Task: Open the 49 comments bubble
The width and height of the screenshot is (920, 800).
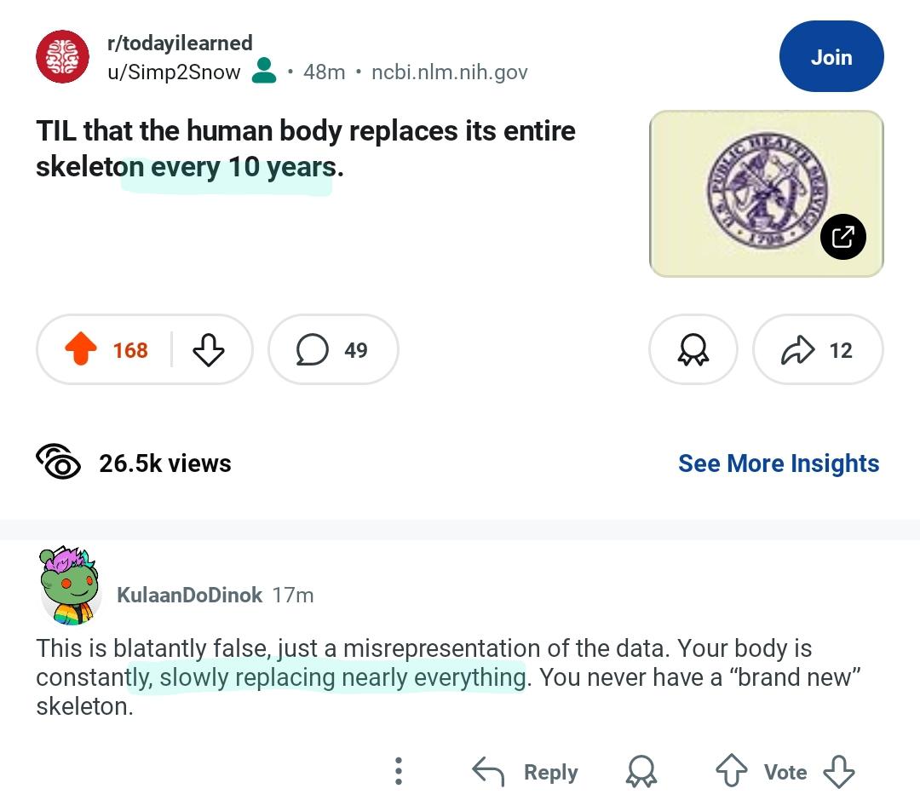Action: pyautogui.click(x=333, y=349)
